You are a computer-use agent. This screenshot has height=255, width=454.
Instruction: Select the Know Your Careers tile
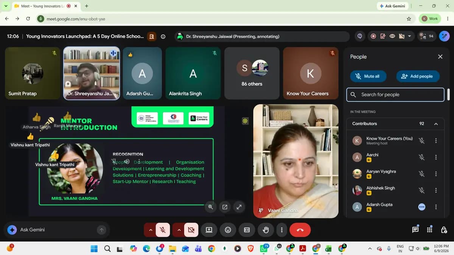[x=311, y=73]
